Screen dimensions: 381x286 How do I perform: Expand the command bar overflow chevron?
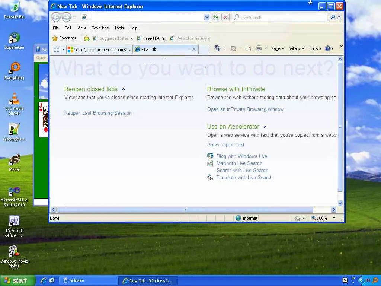341,46
